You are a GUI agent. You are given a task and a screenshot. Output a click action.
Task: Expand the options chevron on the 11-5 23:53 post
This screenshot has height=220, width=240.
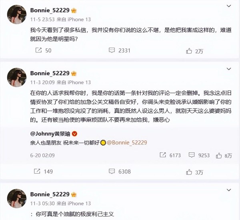(229, 6)
